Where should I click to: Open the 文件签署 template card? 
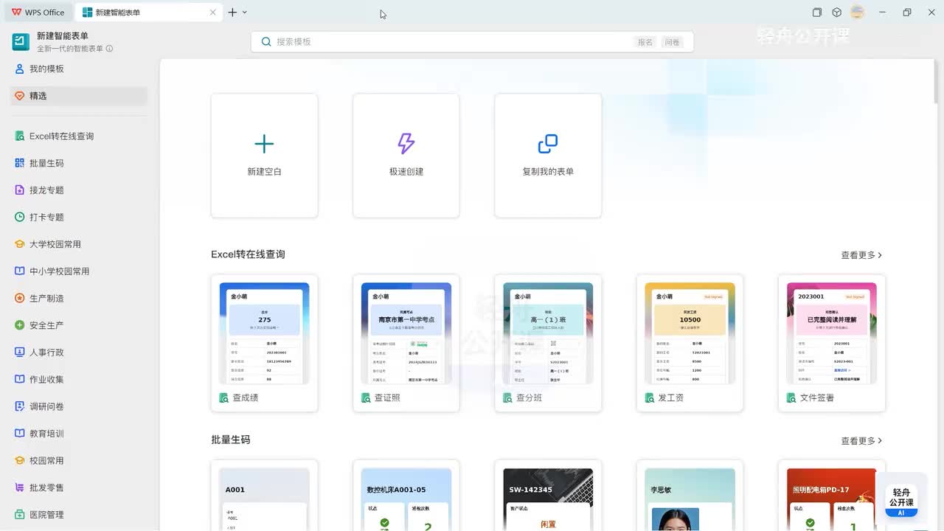[832, 343]
